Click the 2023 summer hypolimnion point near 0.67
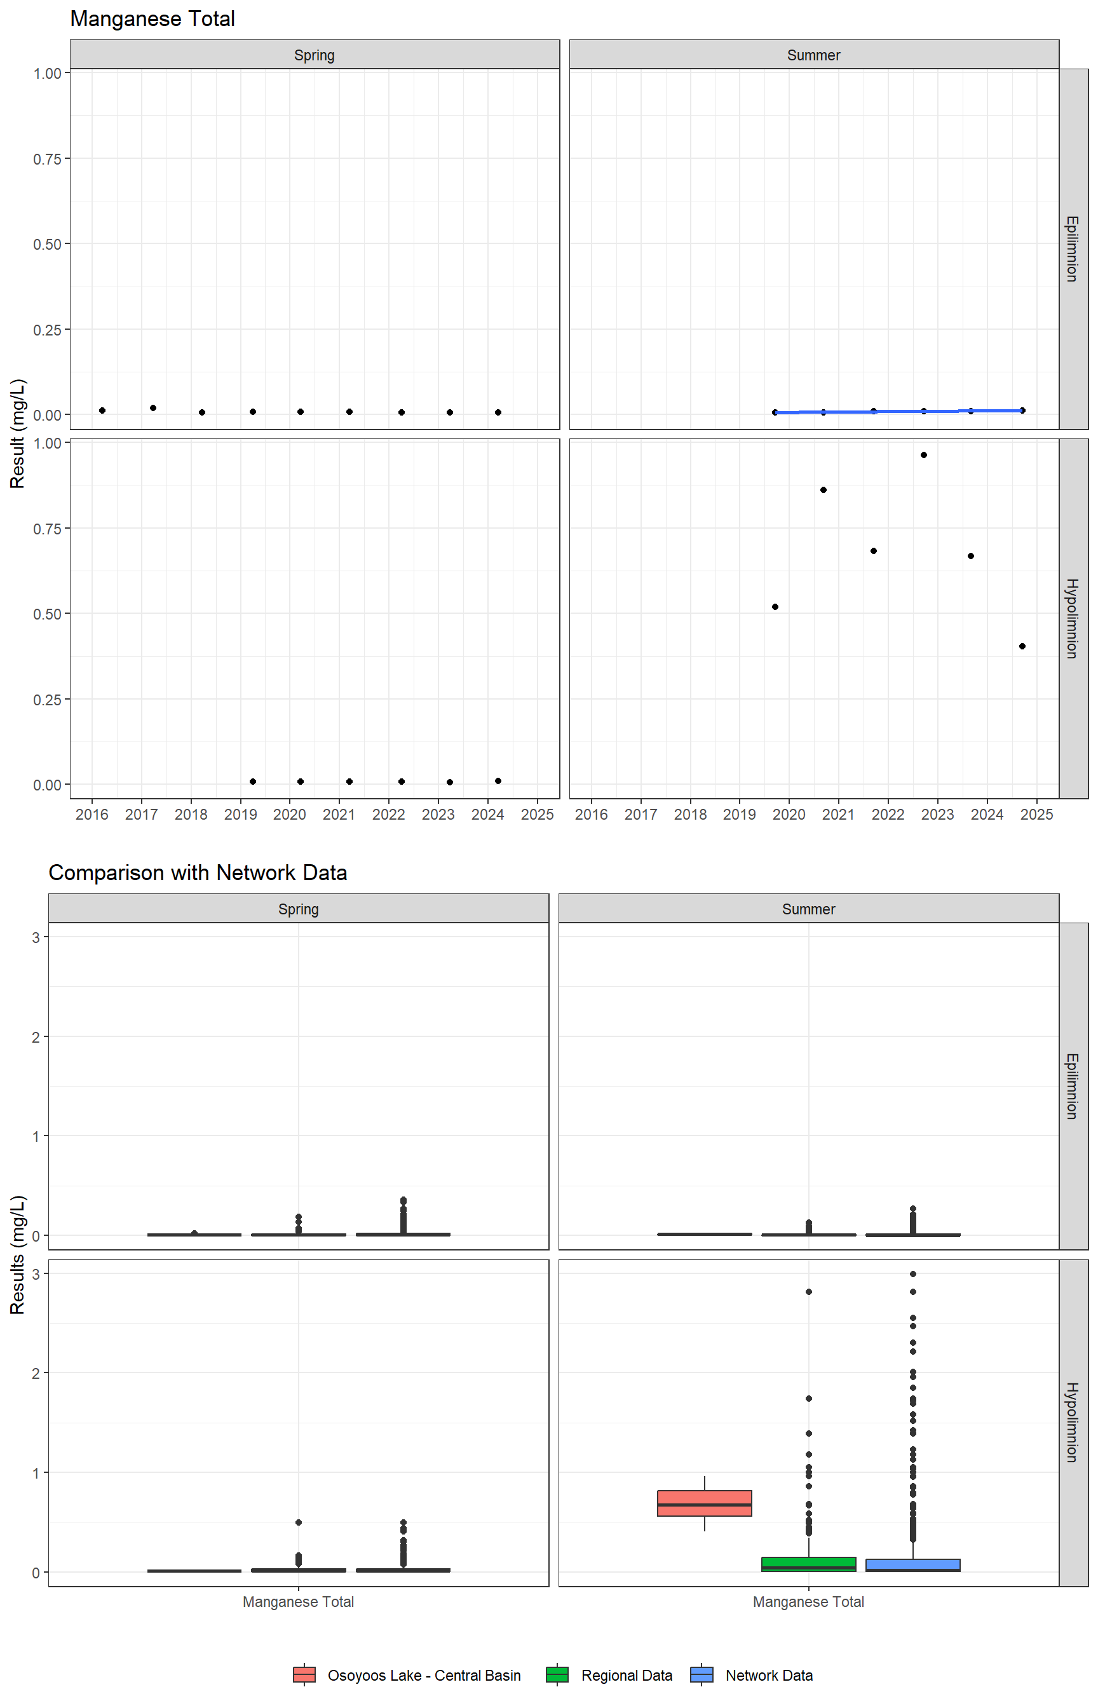The image size is (1098, 1708). coord(971,556)
